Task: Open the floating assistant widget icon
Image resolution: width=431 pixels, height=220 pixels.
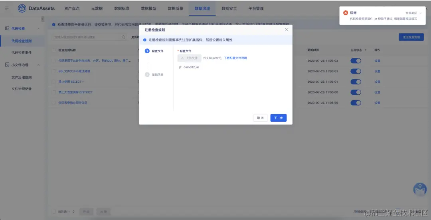Action: click(420, 189)
